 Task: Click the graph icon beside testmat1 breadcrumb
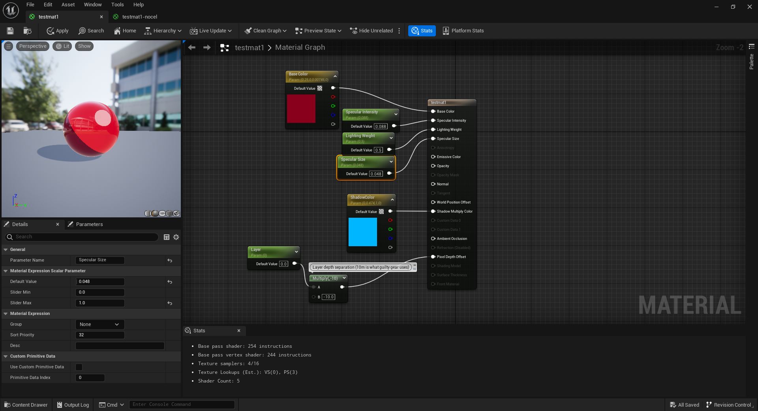[x=224, y=48]
